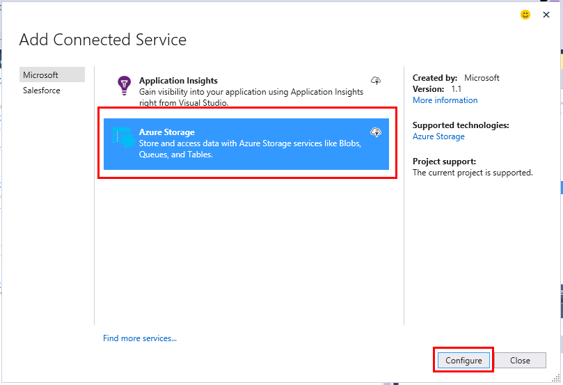Click the cloud download icon for Application Insights
This screenshot has height=385, width=563.
[x=376, y=81]
